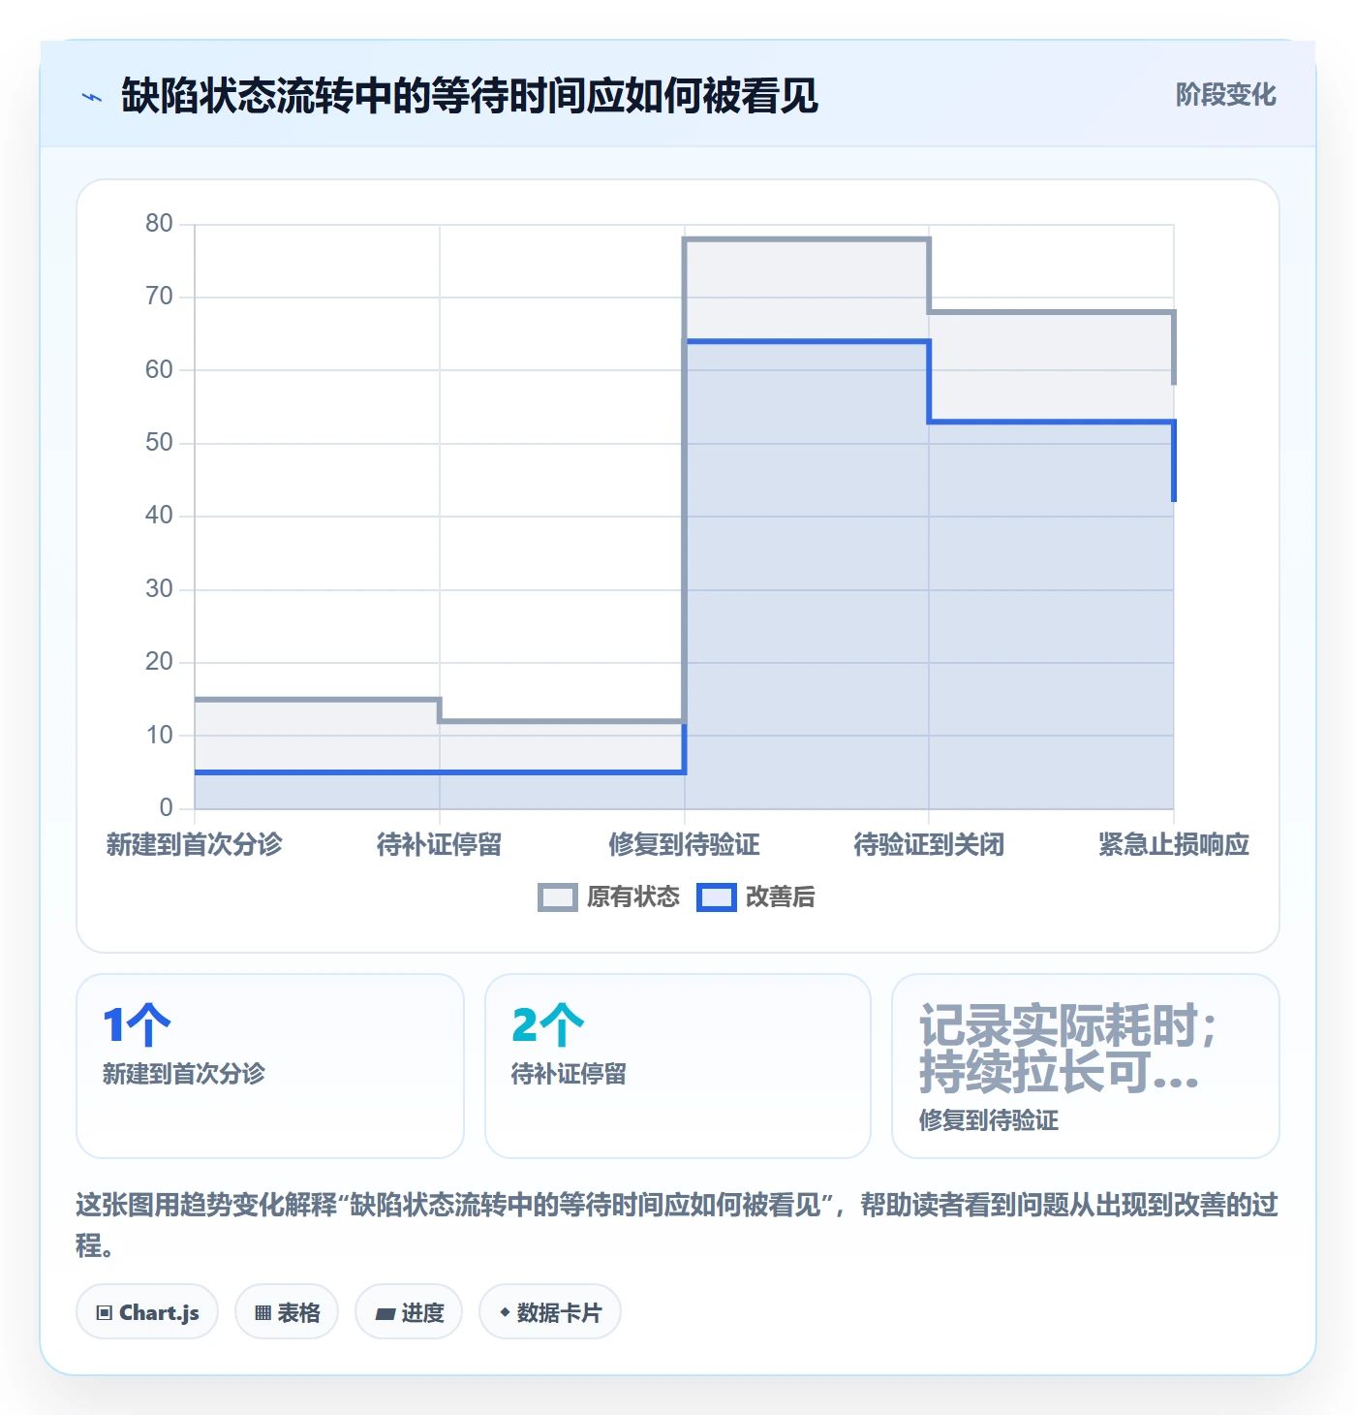Click the y-axis value 10
This screenshot has width=1356, height=1415.
(x=159, y=736)
